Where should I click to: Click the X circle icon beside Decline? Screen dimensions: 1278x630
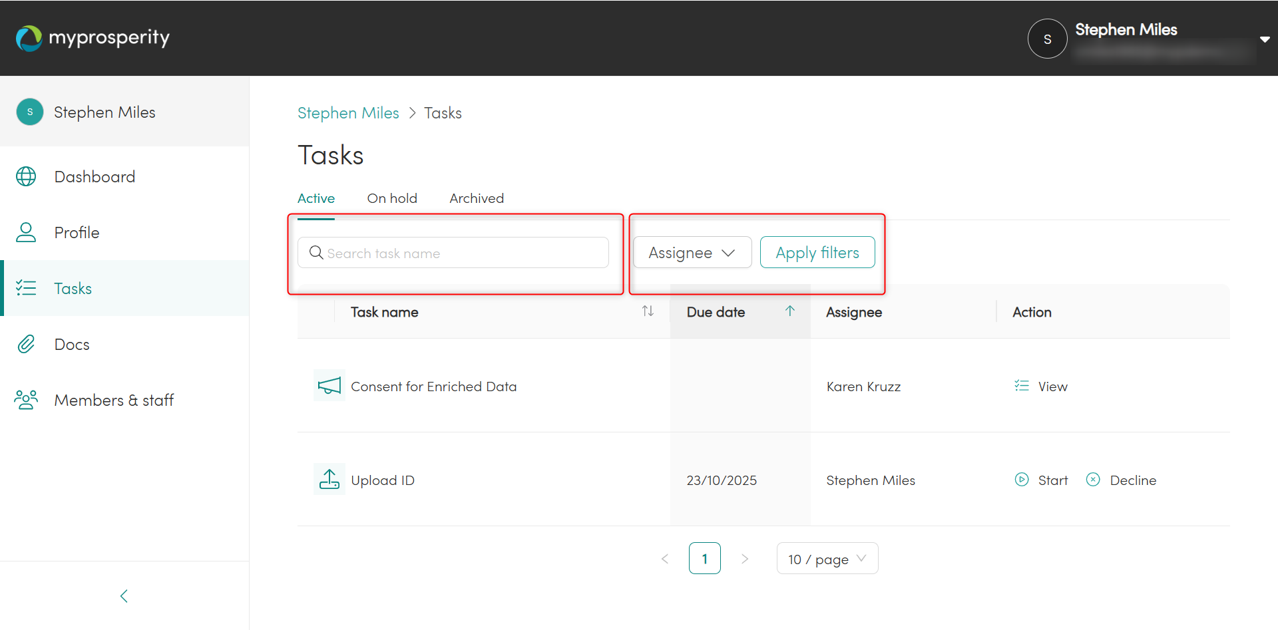(x=1093, y=480)
